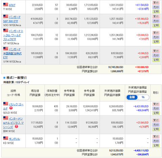Image resolution: width=162 pixels, height=158 pixels.
Task: Open バンガード トータル ワールド ストックETF link
Action: tap(13, 35)
